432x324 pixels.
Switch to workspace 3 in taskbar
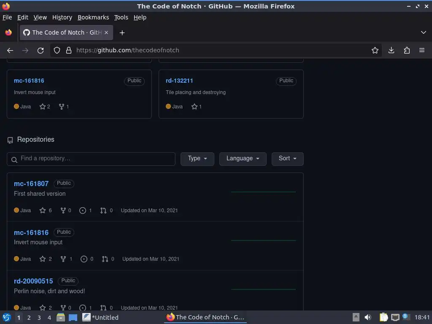point(39,318)
